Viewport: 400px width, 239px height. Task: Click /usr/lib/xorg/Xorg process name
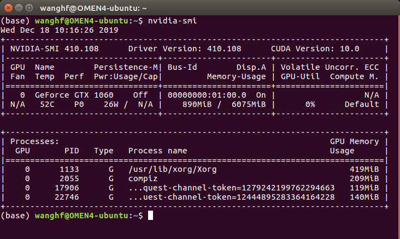pyautogui.click(x=173, y=170)
